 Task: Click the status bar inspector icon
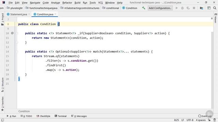[x=215, y=120]
